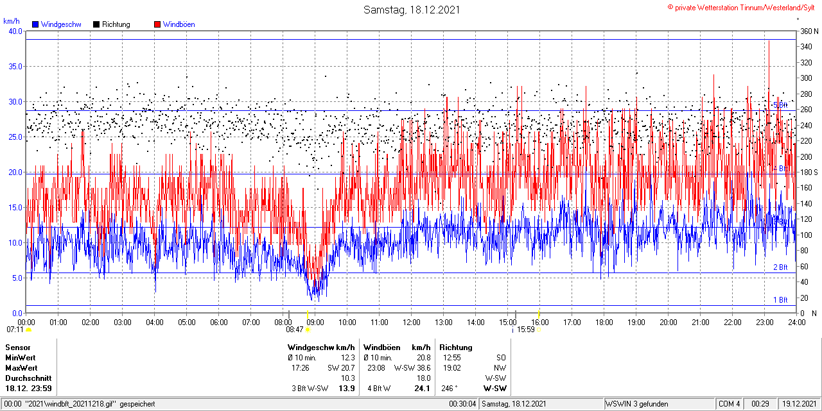Click the NW direction value
The height and width of the screenshot is (411, 822).
[500, 368]
